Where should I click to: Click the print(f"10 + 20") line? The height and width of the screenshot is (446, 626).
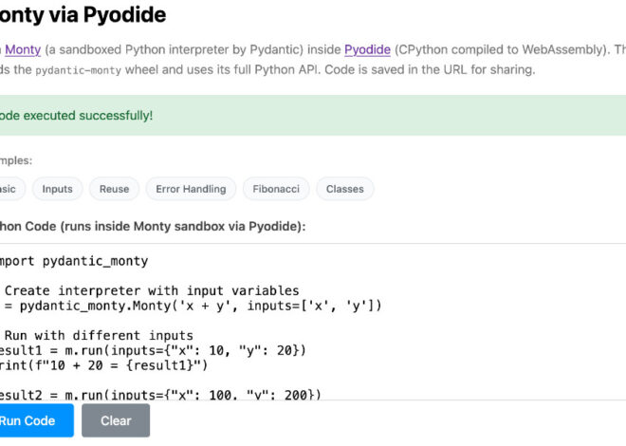pos(103,365)
